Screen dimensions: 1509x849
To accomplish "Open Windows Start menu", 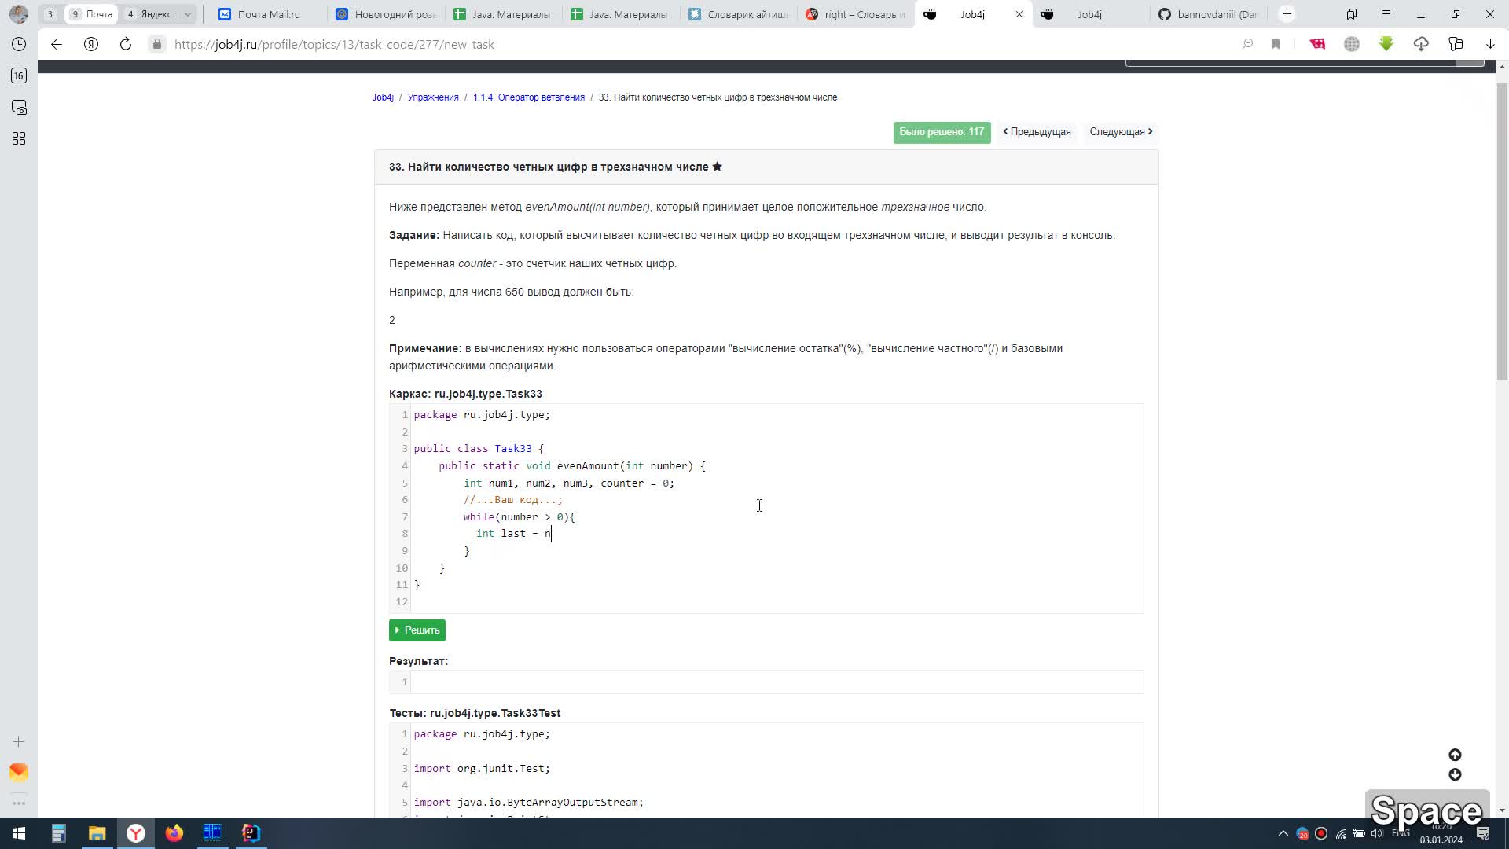I will pos(19,833).
